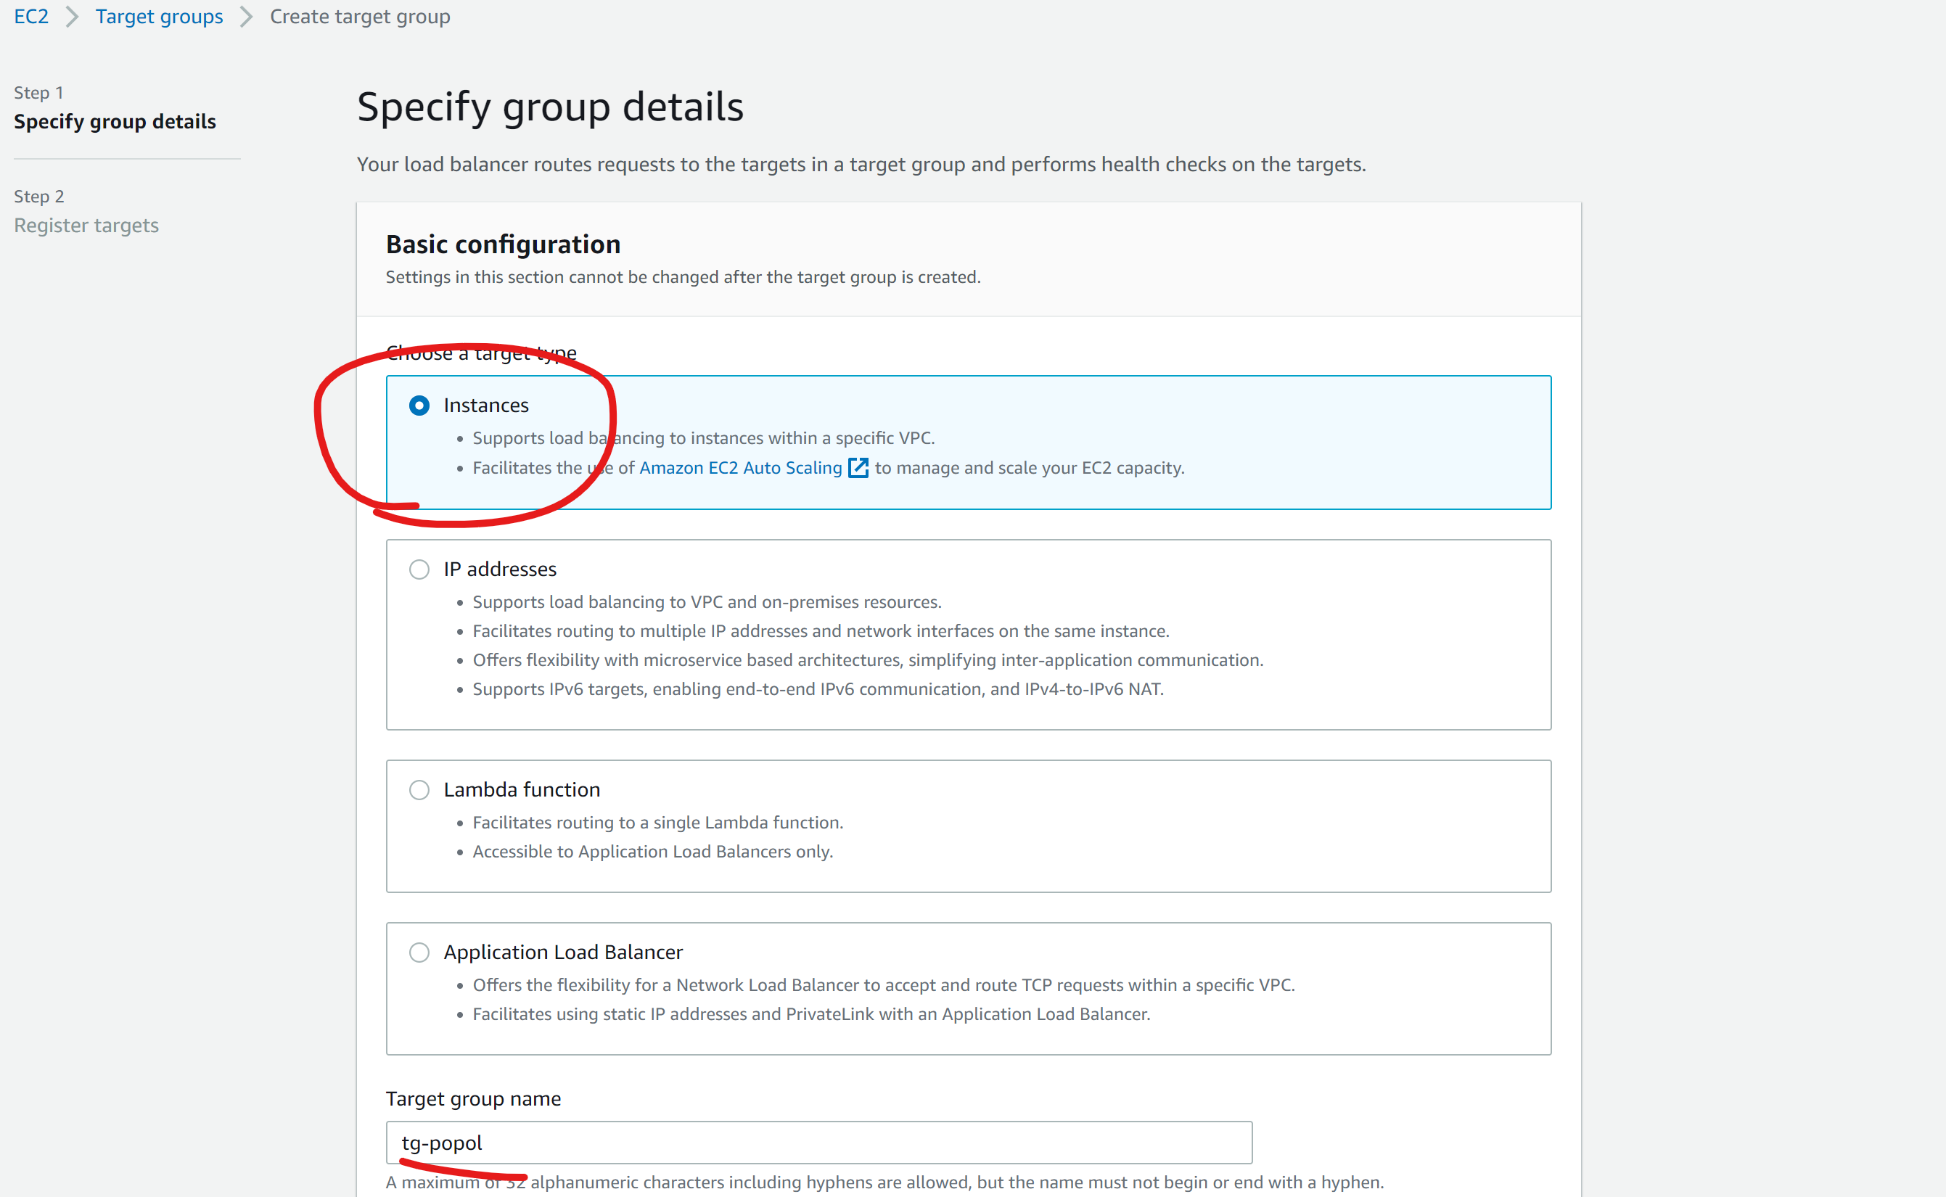Click the Instances option label
This screenshot has width=1946, height=1197.
coord(485,406)
